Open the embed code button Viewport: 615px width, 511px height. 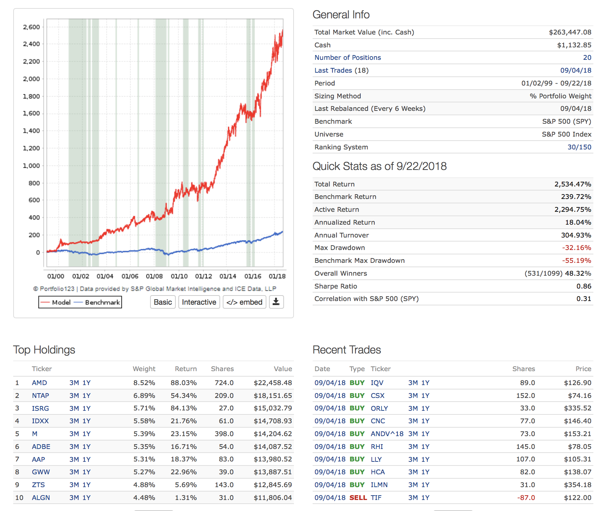[x=244, y=302]
